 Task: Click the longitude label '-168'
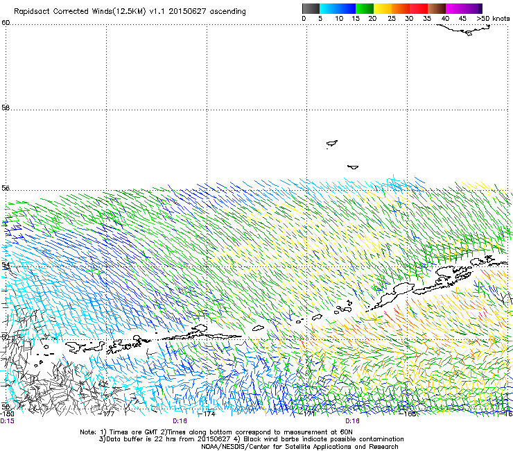tap(408, 414)
